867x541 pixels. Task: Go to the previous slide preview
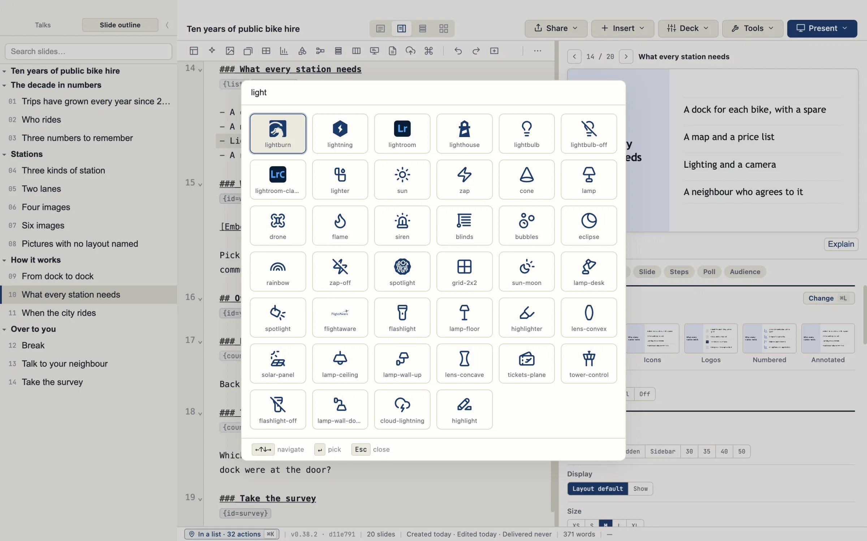click(x=574, y=56)
